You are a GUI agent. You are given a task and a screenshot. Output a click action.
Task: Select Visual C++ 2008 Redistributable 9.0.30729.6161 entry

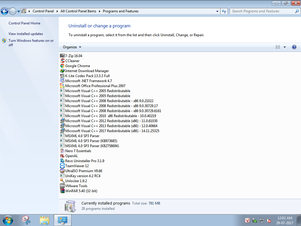111,111
